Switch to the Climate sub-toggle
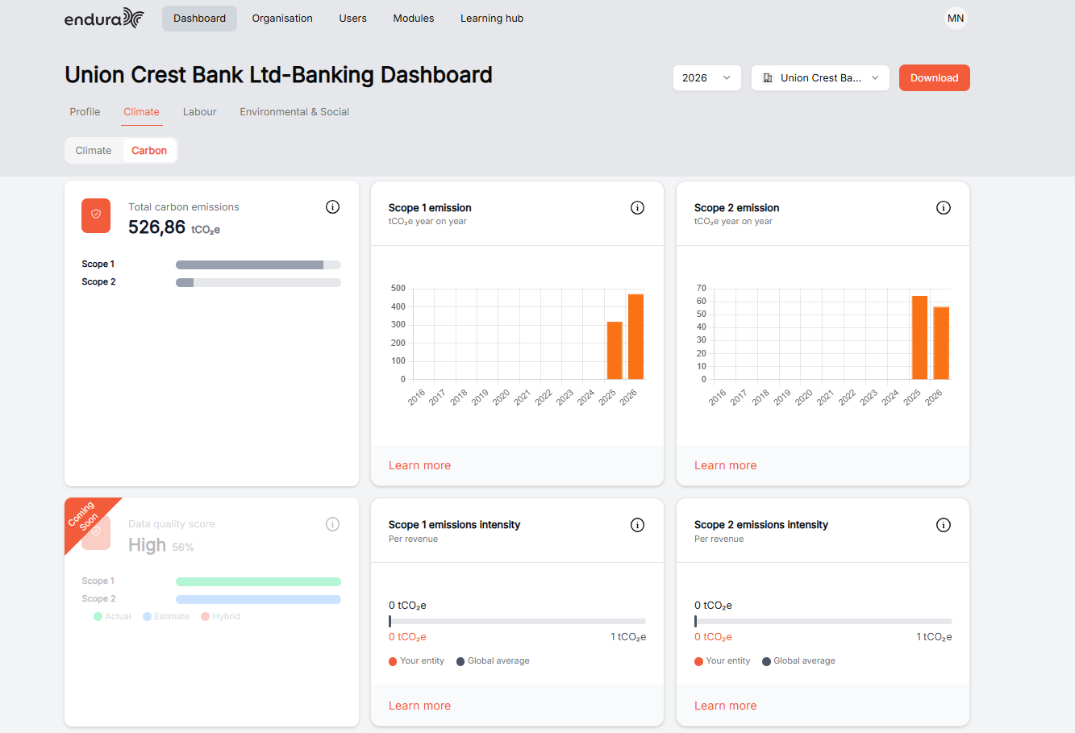Image resolution: width=1075 pixels, height=733 pixels. (x=94, y=151)
